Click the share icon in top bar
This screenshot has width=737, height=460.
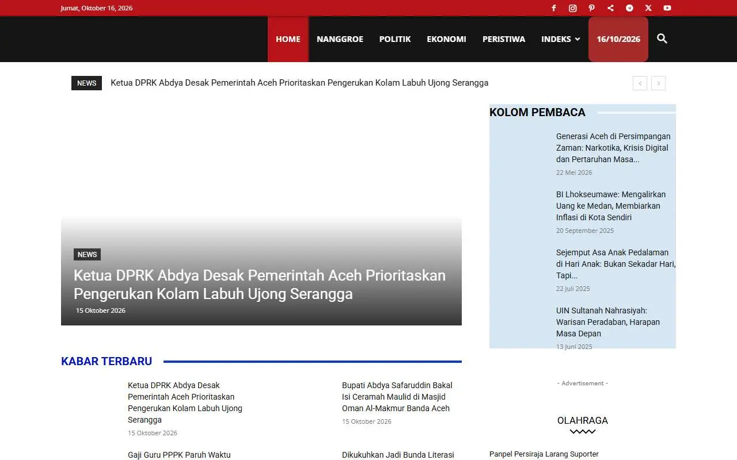point(610,8)
